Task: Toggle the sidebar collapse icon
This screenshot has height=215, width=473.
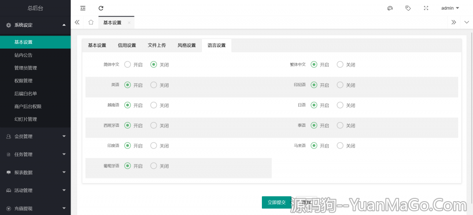Action: tap(83, 8)
